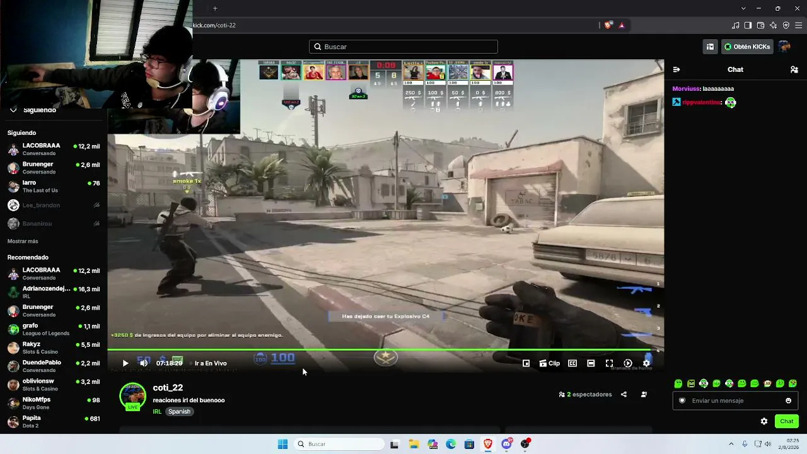The image size is (807, 454).
Task: Open grafo League of Legends channel
Action: [x=54, y=329]
